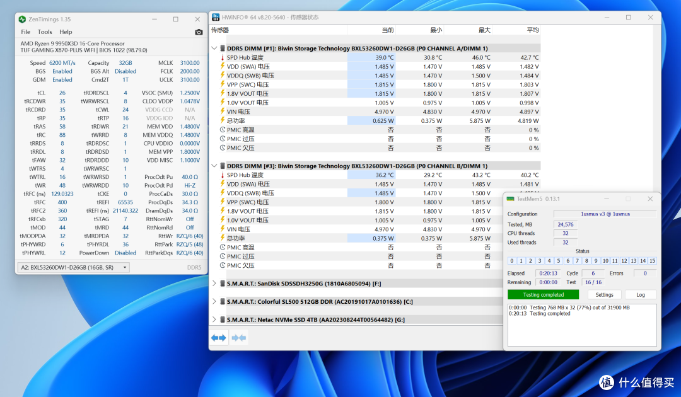Expand S.M.A.R.T. Colorful SL500 512GB group
Viewport: 681px width, 397px height.
(214, 302)
